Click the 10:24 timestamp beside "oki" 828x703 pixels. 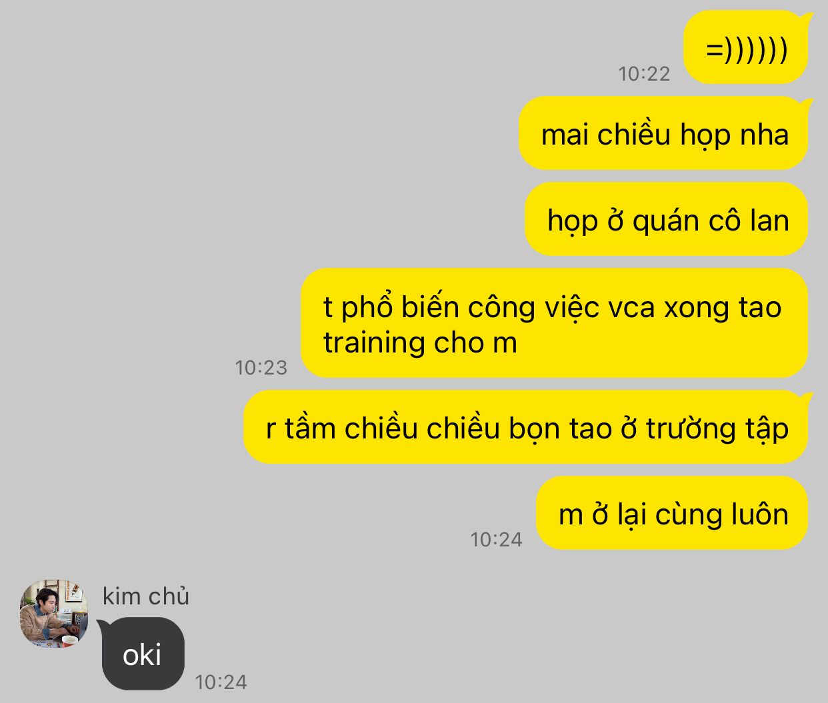coord(221,682)
